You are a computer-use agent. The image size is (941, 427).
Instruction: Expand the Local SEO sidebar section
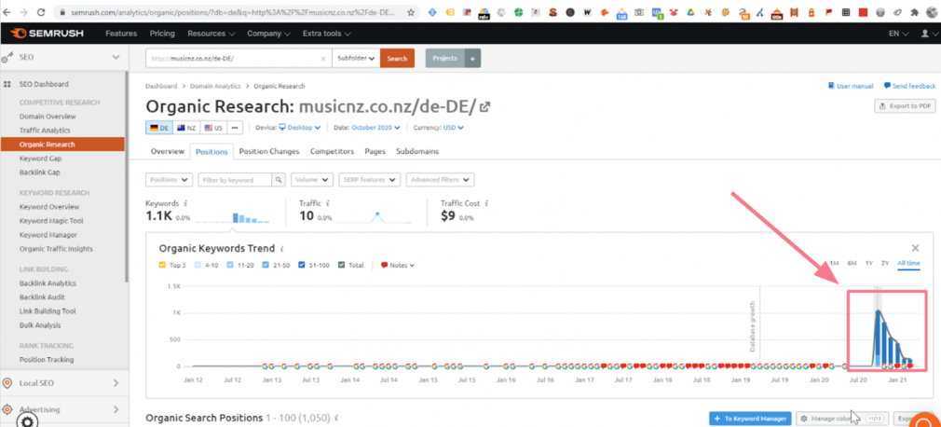(x=116, y=383)
